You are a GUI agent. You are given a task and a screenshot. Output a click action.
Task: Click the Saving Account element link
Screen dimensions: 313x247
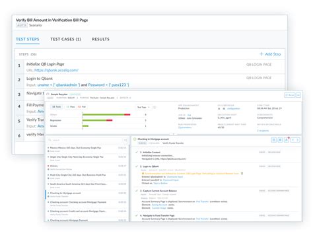tap(159, 205)
